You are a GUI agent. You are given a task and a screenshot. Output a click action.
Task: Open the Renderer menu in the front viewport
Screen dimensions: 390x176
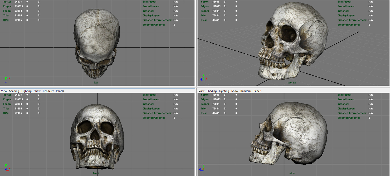[48, 91]
